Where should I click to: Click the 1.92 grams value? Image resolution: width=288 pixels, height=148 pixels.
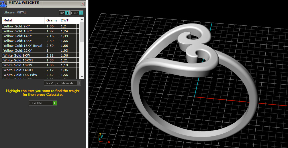point(50,31)
